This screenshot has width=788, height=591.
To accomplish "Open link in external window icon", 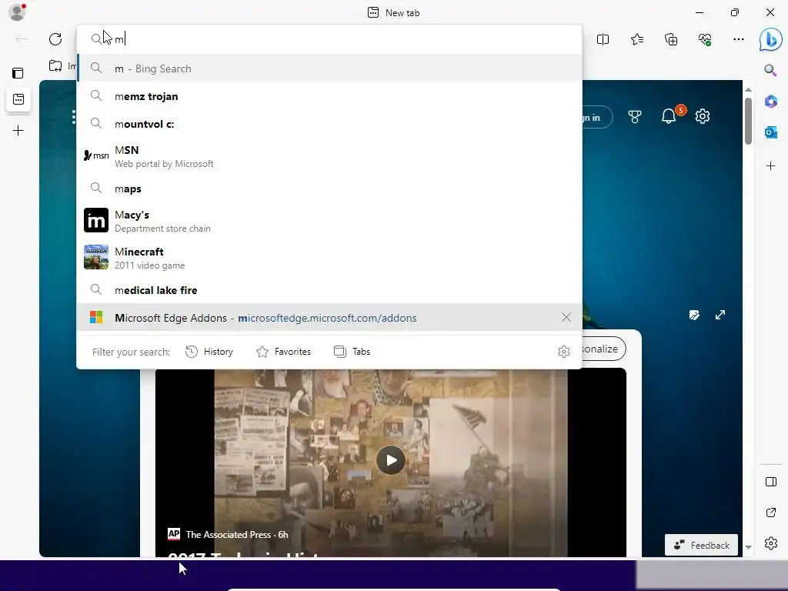I will [771, 513].
